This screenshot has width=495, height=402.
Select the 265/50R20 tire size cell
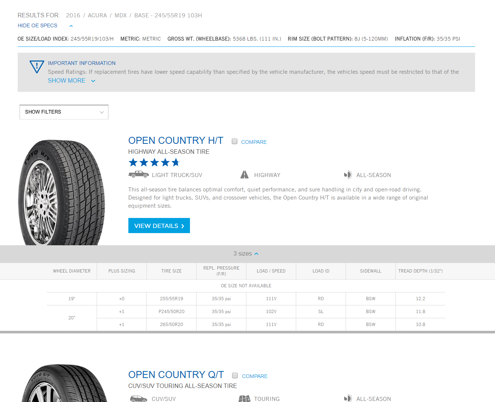coord(172,325)
